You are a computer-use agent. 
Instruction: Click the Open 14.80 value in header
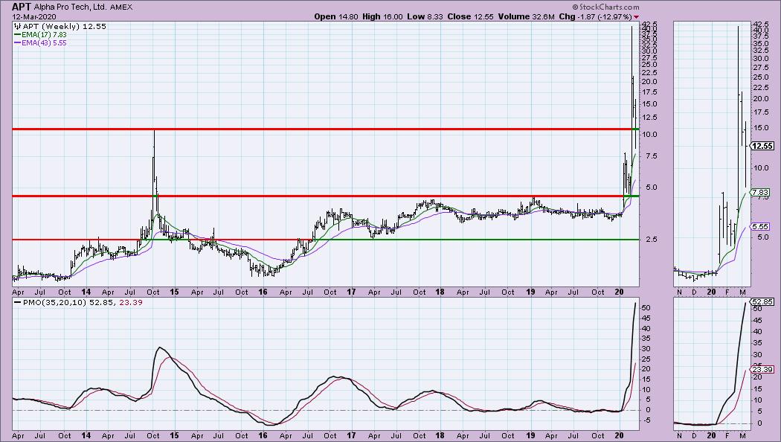tap(336, 16)
